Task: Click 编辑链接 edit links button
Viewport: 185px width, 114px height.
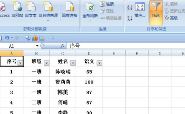Action: tap(111, 18)
